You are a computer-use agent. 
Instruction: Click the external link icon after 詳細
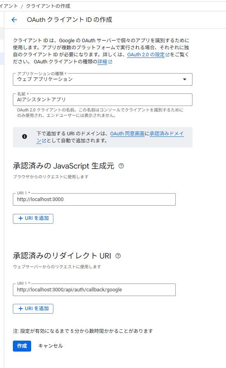click(x=110, y=62)
